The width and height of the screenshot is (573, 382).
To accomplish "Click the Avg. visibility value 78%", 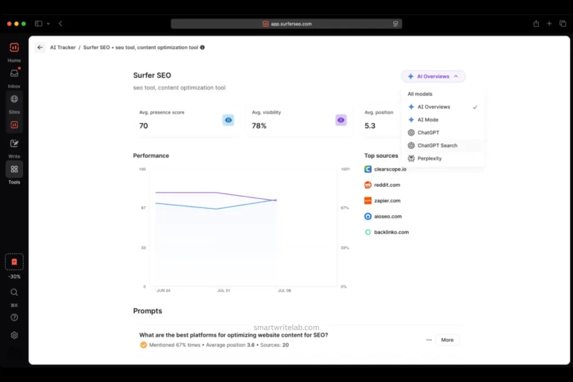I will click(259, 126).
